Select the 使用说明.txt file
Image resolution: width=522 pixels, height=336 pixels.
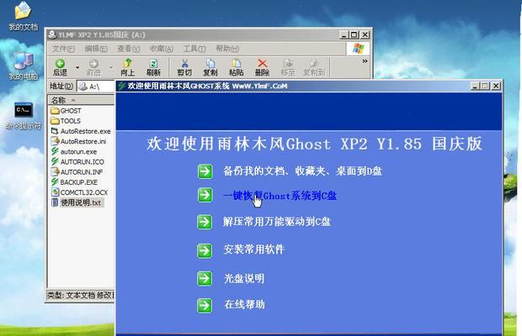pyautogui.click(x=77, y=202)
